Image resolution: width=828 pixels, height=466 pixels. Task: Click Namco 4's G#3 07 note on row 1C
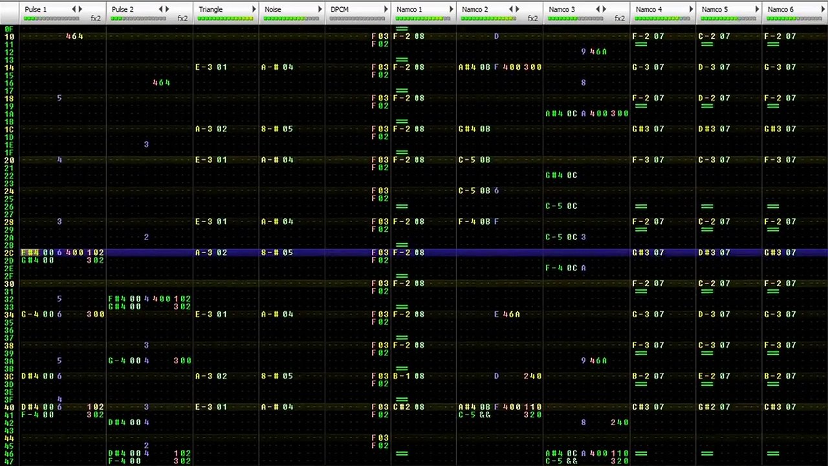click(648, 129)
